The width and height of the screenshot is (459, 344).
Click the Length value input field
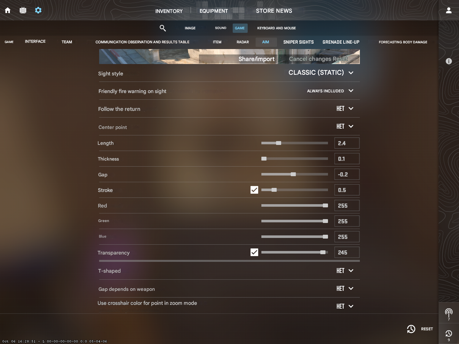[346, 143]
